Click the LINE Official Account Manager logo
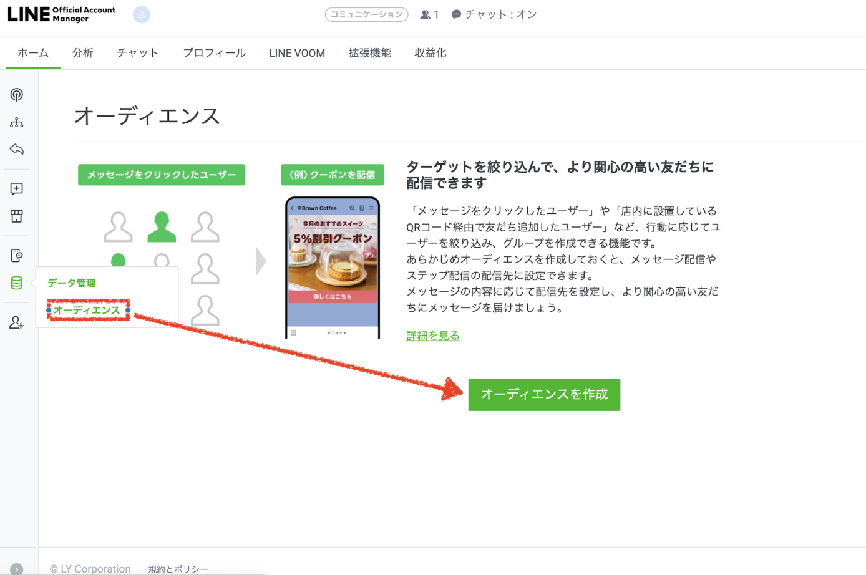 [x=61, y=14]
